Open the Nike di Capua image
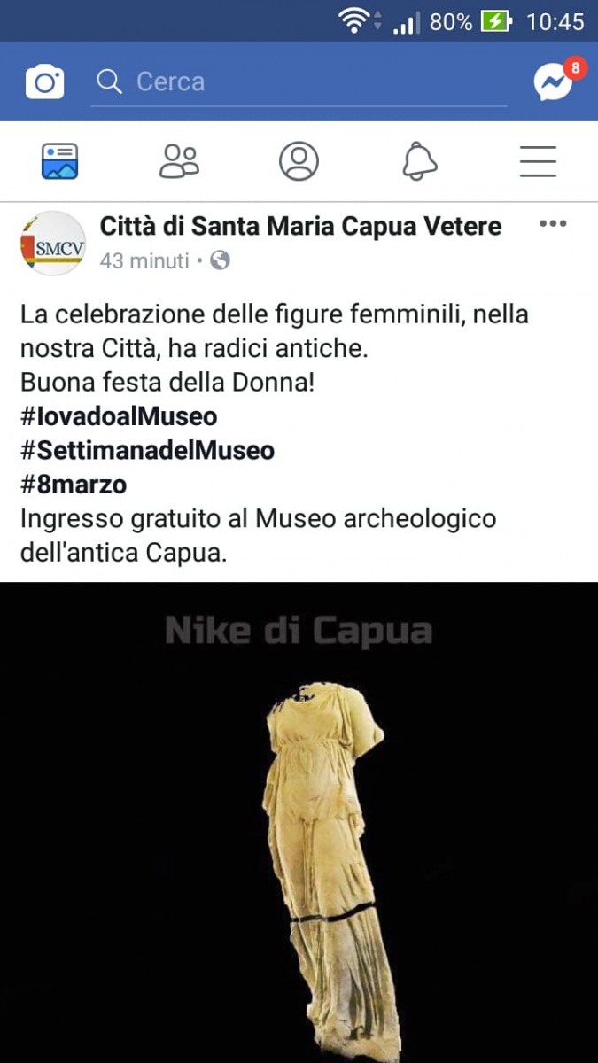The image size is (598, 1063). point(299,822)
